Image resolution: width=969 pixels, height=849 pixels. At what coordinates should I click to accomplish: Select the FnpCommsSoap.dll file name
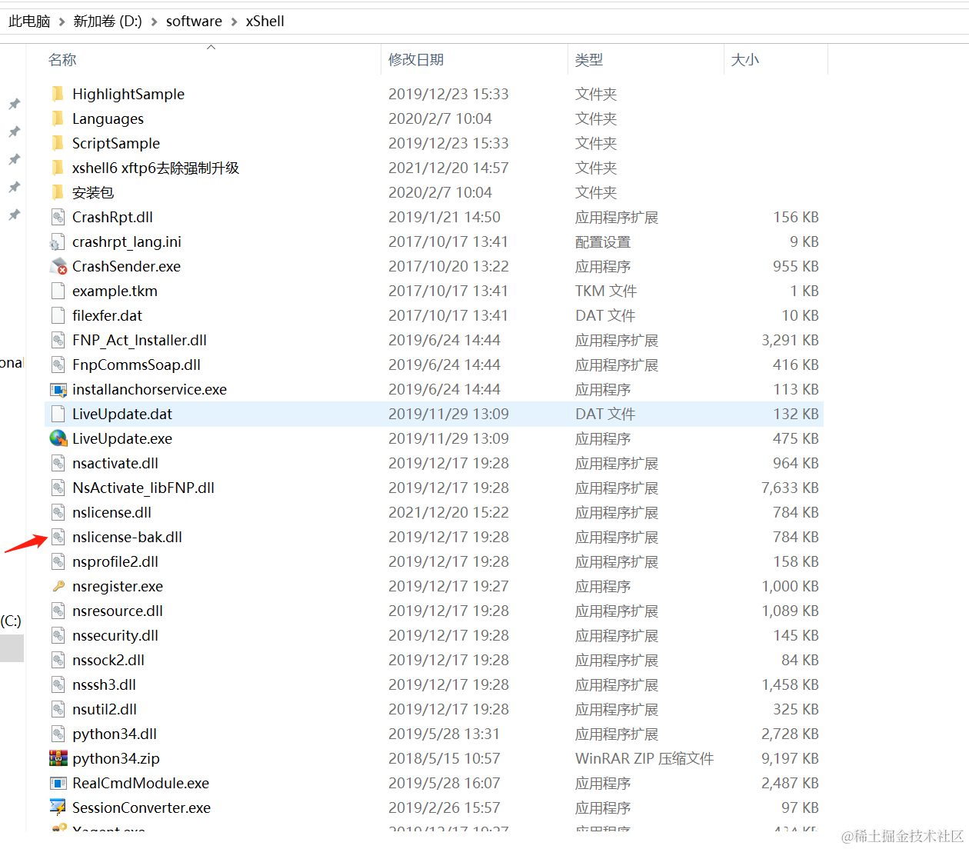tap(136, 365)
